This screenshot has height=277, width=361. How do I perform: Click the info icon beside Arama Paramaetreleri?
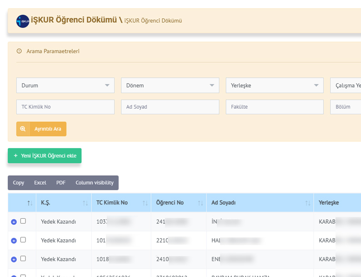point(19,51)
